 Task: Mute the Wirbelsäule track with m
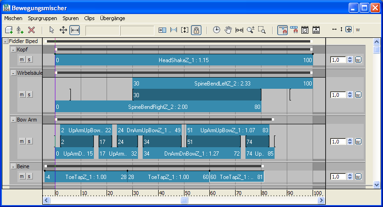pos(22,94)
